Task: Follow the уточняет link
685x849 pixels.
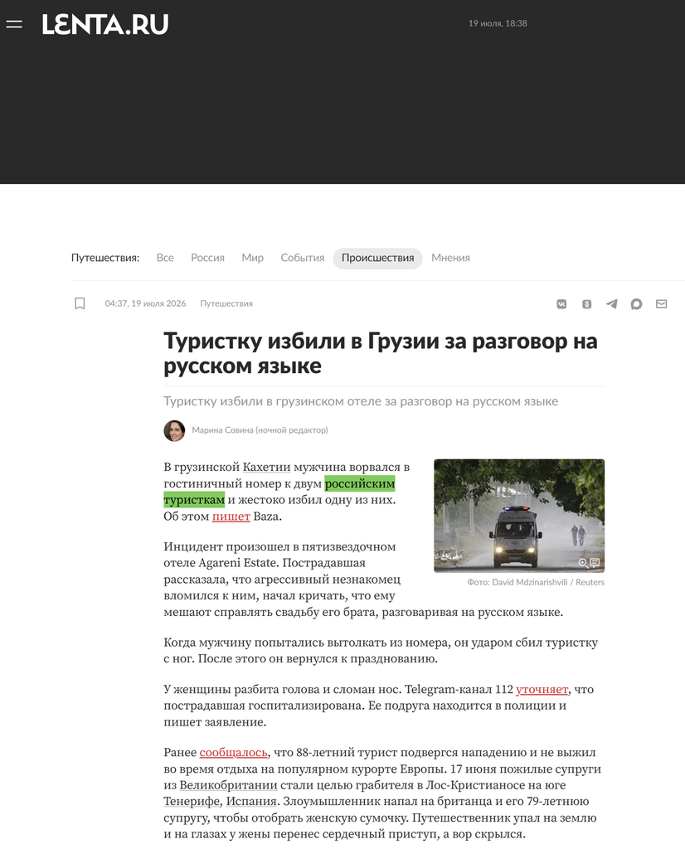Action: coord(542,689)
